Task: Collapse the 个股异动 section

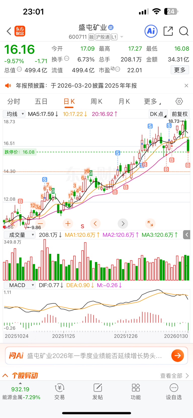Action: click(x=5, y=375)
